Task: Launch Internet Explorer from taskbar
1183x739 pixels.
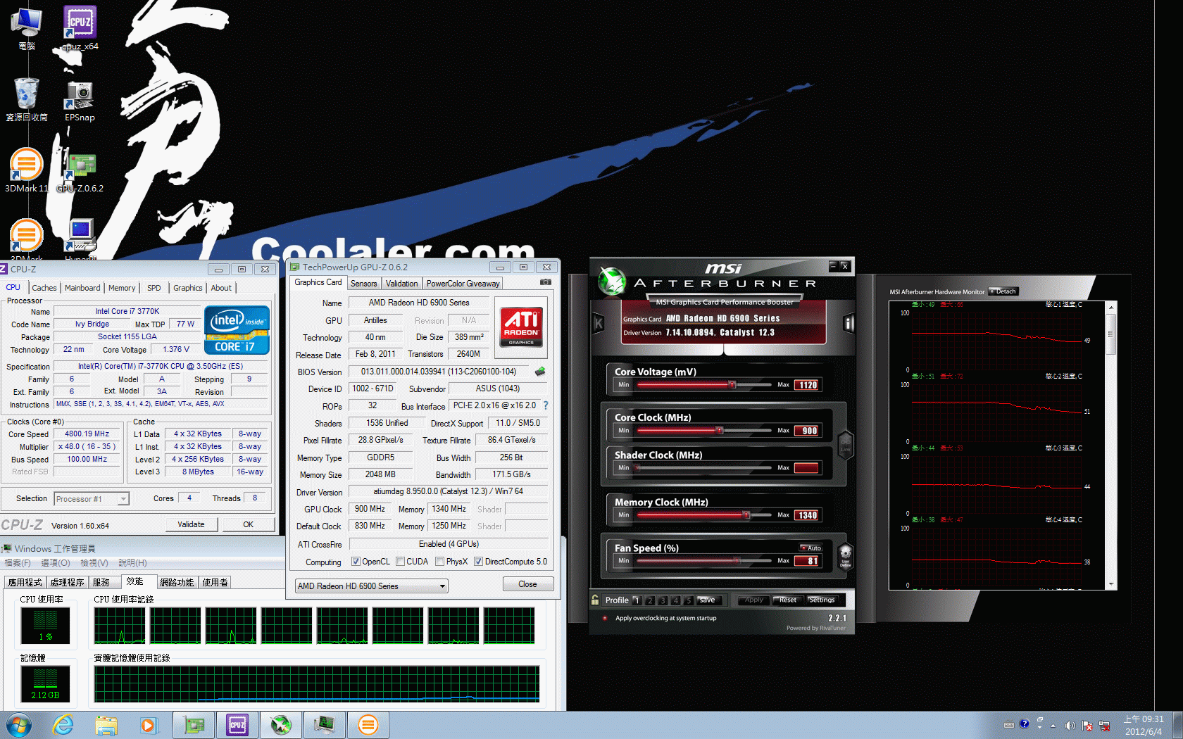Action: 63,725
